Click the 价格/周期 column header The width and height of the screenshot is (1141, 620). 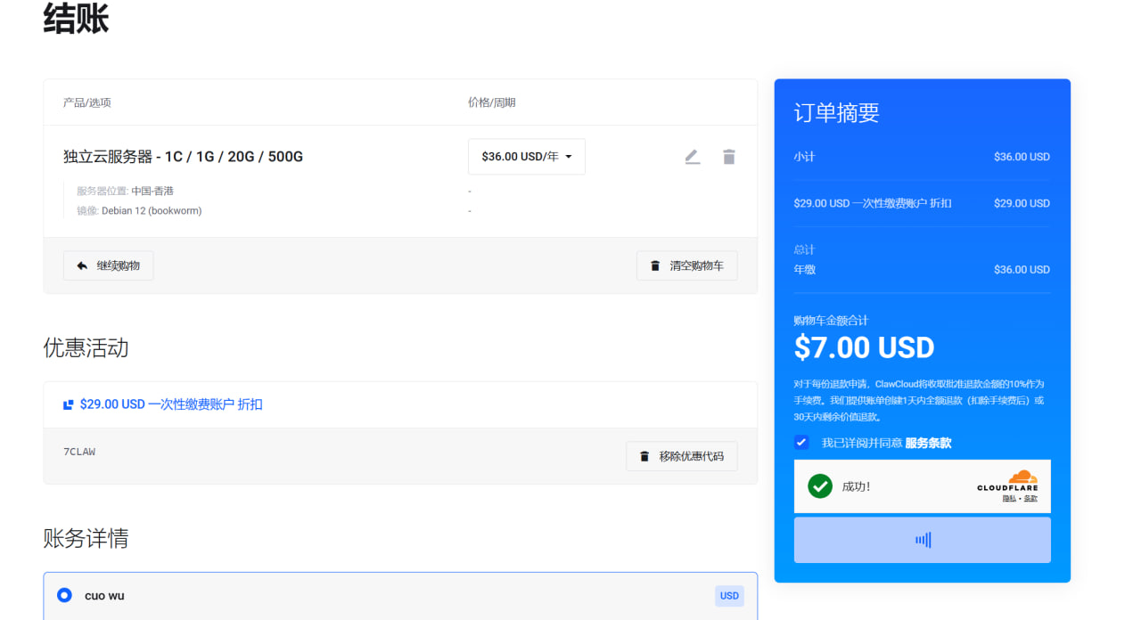(x=492, y=102)
